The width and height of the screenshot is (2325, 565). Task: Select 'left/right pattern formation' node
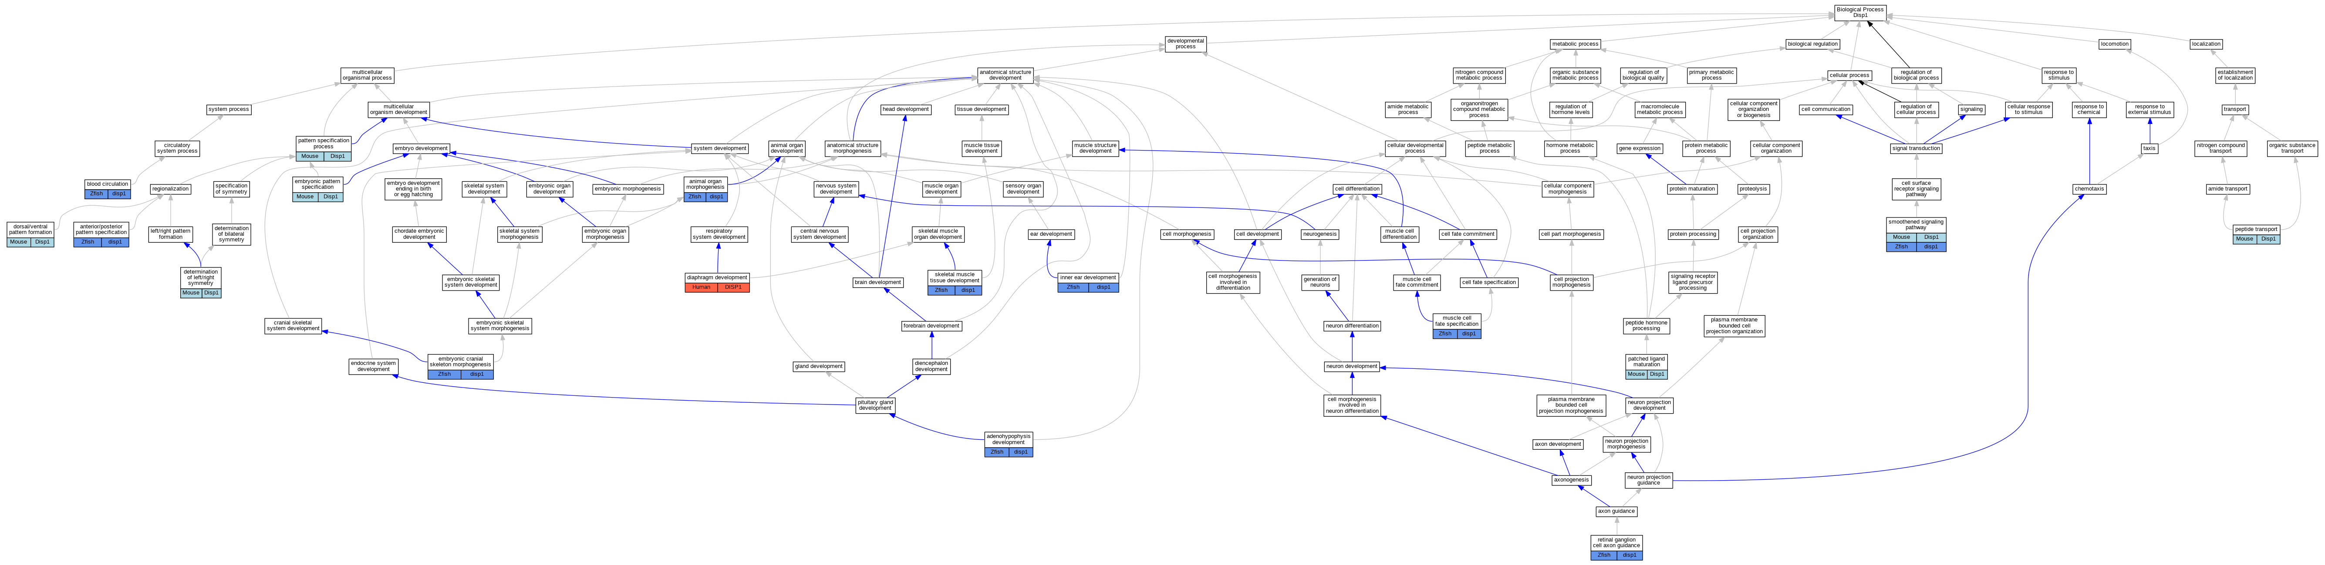[171, 234]
